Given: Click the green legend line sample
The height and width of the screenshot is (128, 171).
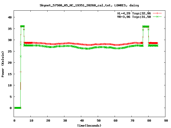Looking at the screenshot, I should [157, 17].
